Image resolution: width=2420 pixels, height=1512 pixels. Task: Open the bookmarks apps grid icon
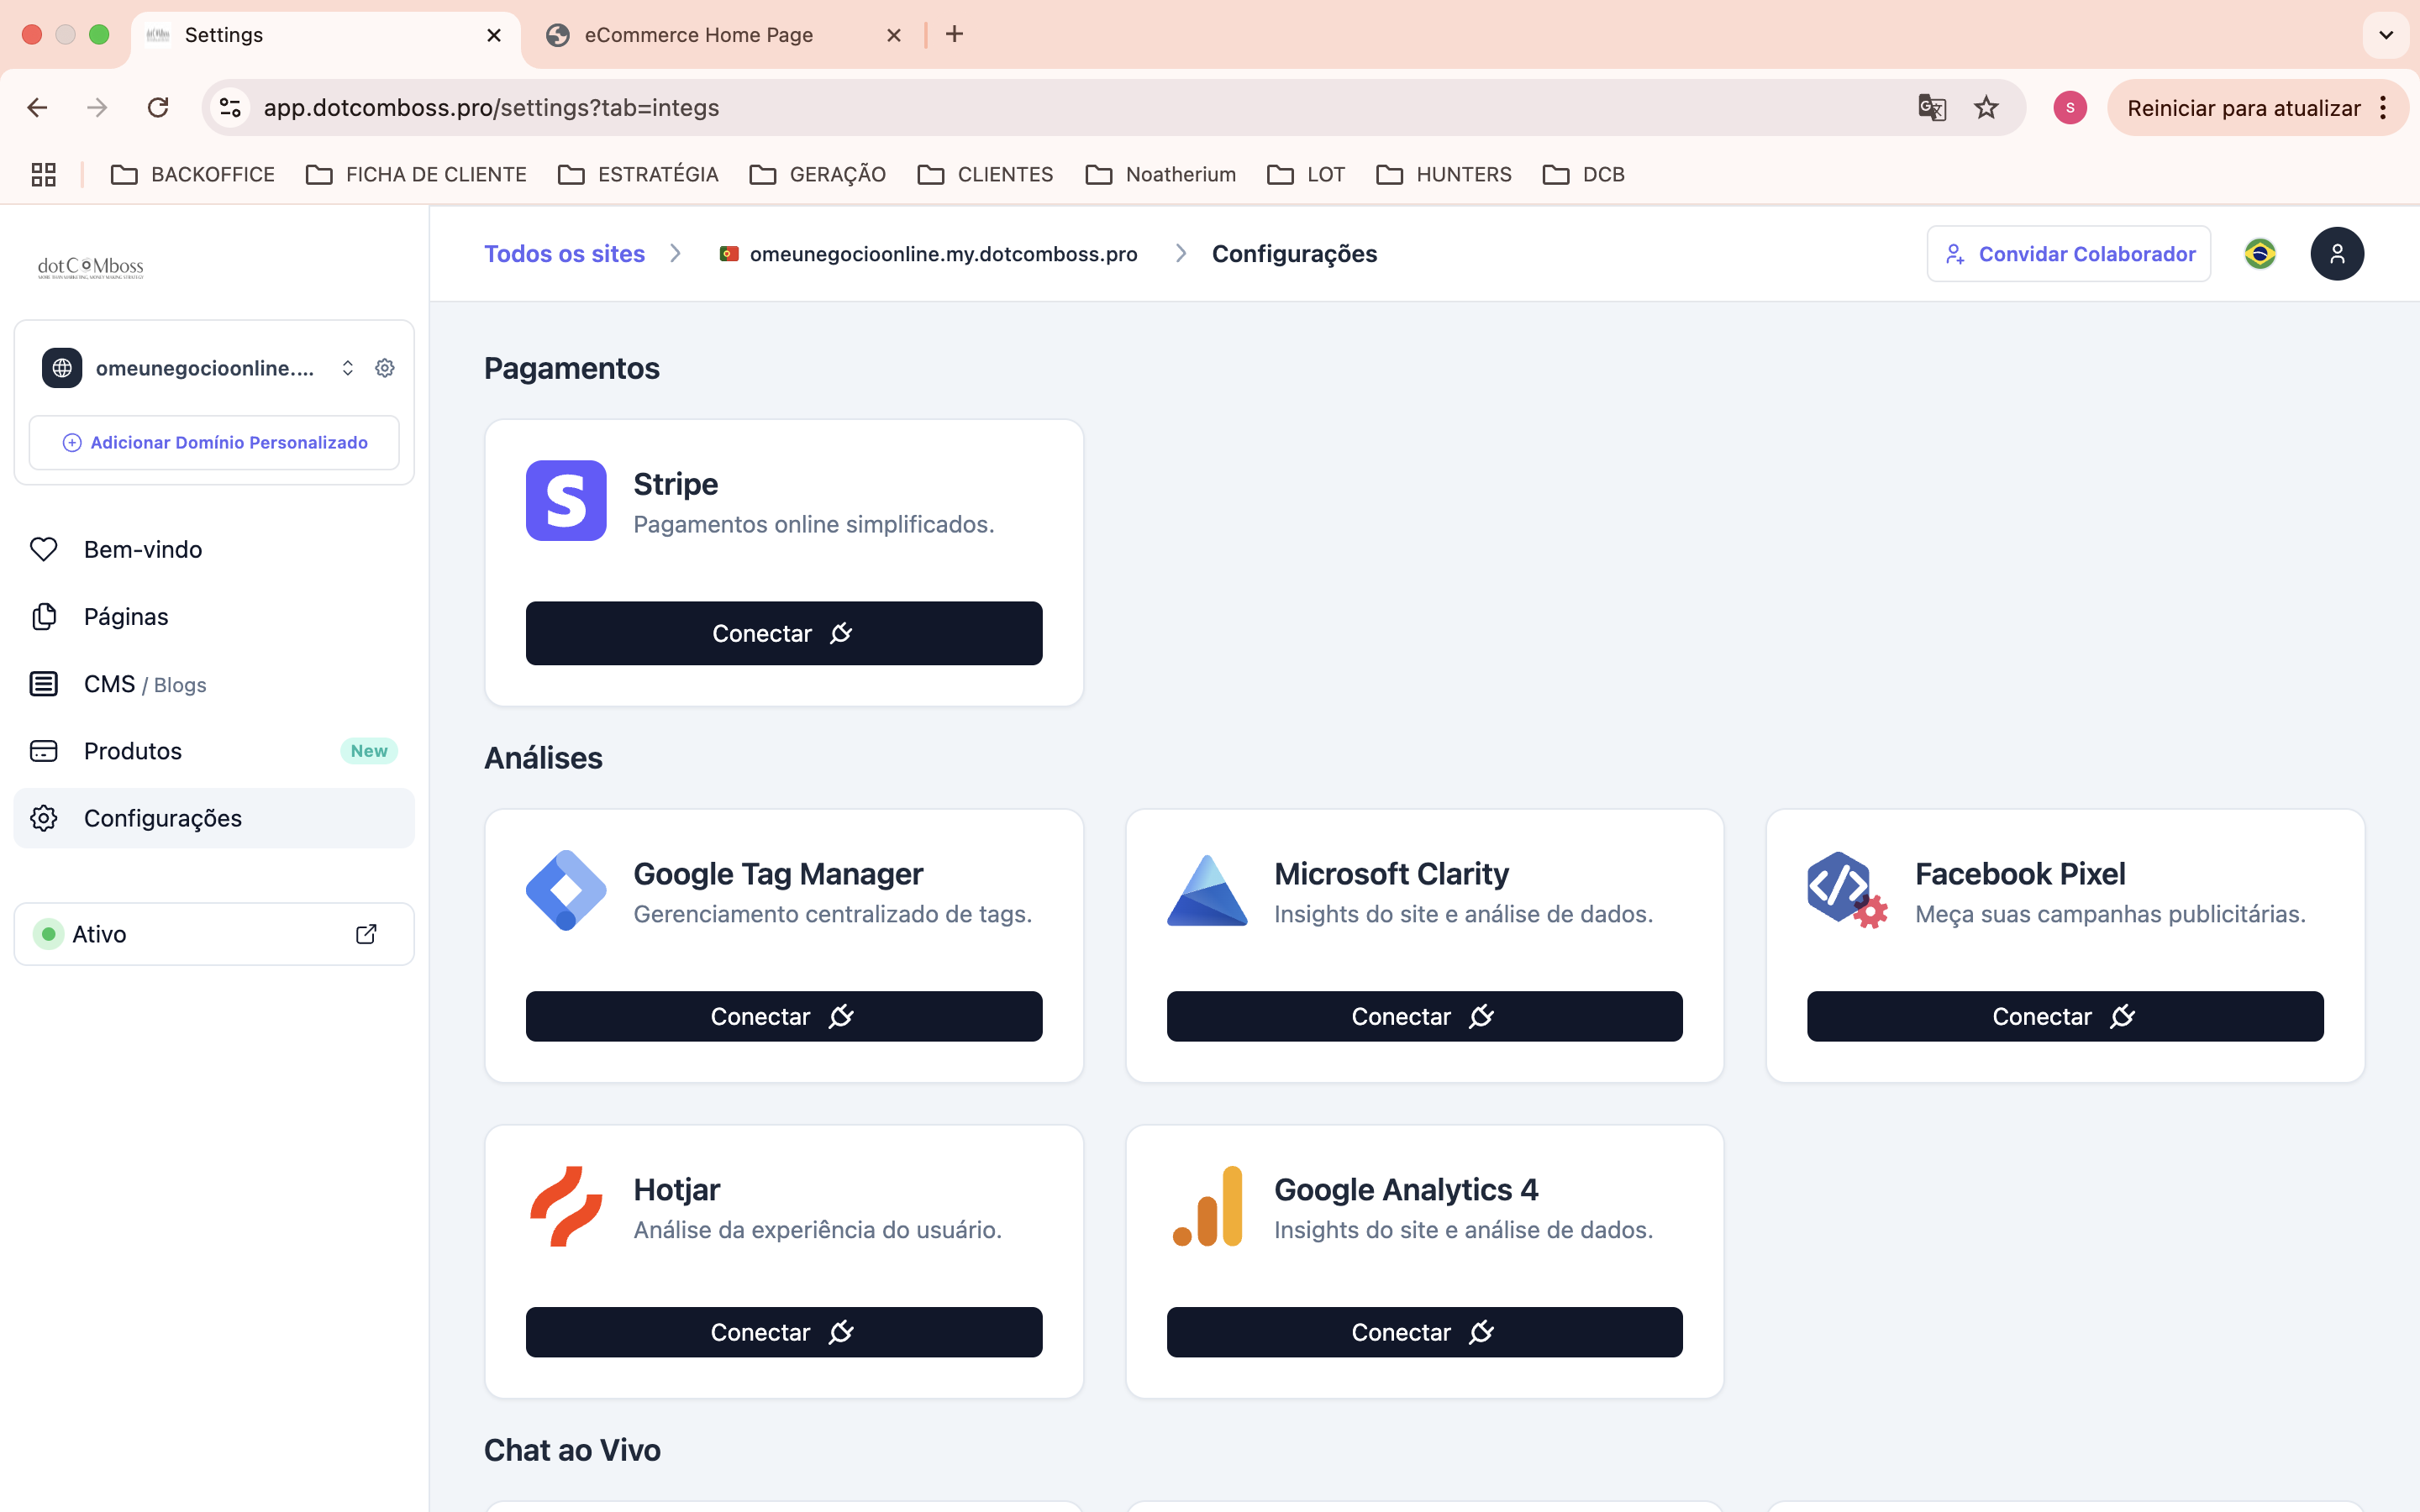click(43, 174)
